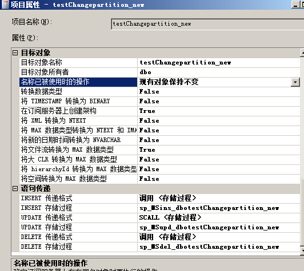The height and width of the screenshot is (271, 304).
Task: Collapse the 目标对象 section
Action: coord(15,52)
